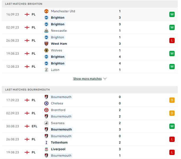Screen dimensions: 181x159
Task: Click the Tottenham club crest icon
Action: point(46,142)
